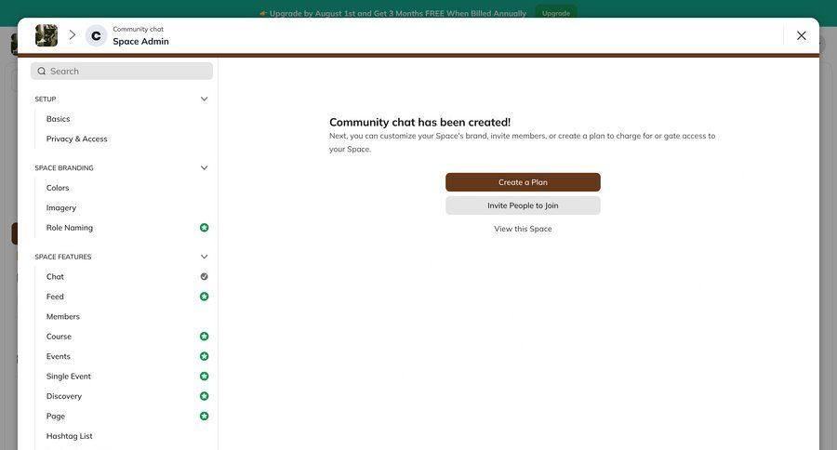Click Invite People to Join button
Viewport: 837px width, 450px height.
(523, 205)
